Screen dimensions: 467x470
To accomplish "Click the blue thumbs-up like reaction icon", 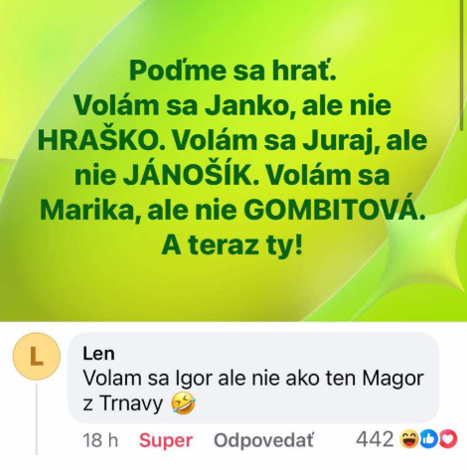I will click(x=428, y=439).
